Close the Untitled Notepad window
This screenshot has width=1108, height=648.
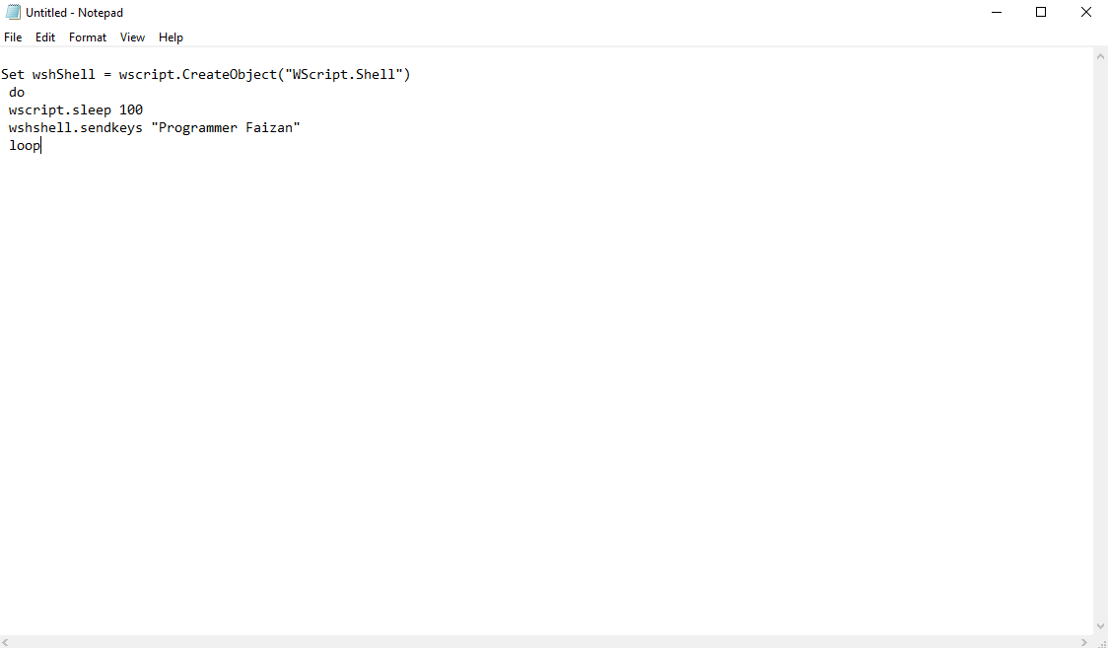point(1085,13)
